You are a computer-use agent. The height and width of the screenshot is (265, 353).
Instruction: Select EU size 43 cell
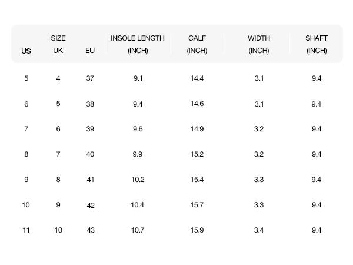pos(90,230)
